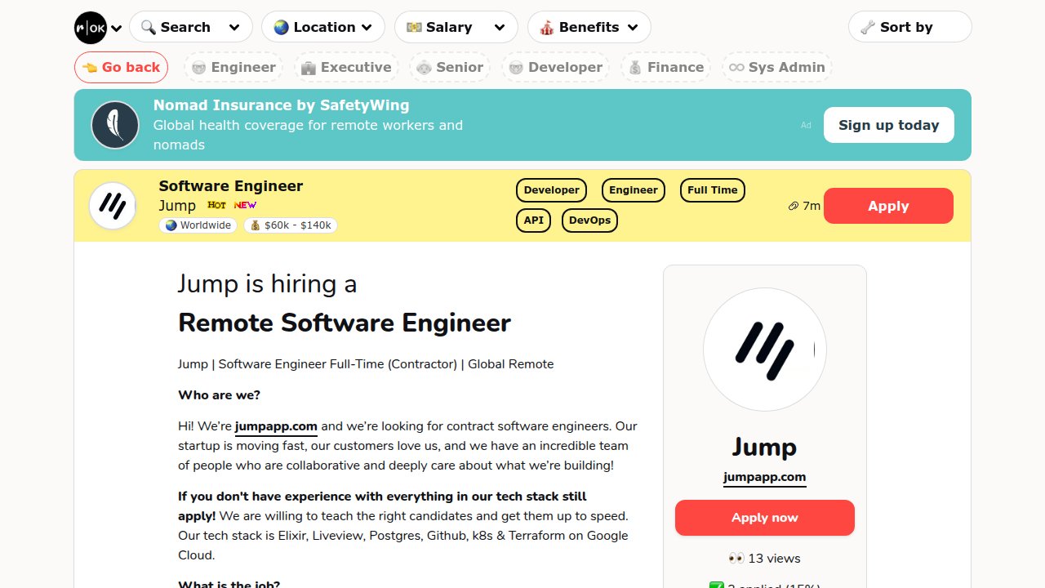Open the Software Engineer job title
The image size is (1045, 588).
click(231, 186)
